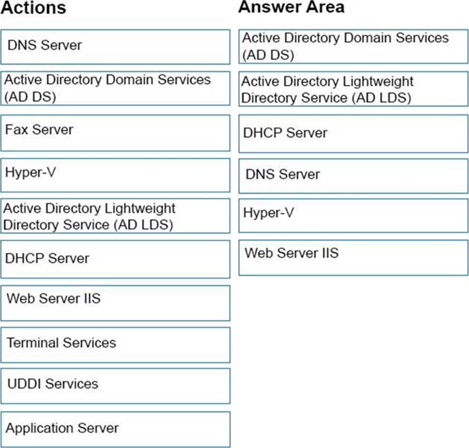Select DHCP Server in Actions list
This screenshot has width=469, height=448.
tap(115, 259)
